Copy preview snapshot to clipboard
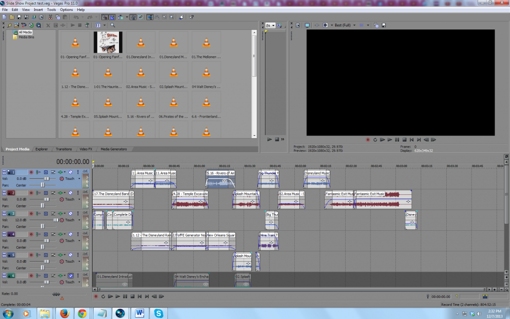This screenshot has width=510, height=319. click(x=377, y=25)
